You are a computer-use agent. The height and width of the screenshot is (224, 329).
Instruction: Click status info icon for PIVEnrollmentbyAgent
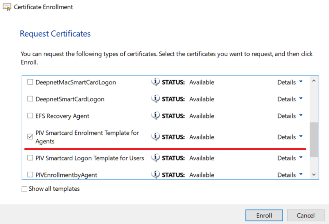point(156,175)
